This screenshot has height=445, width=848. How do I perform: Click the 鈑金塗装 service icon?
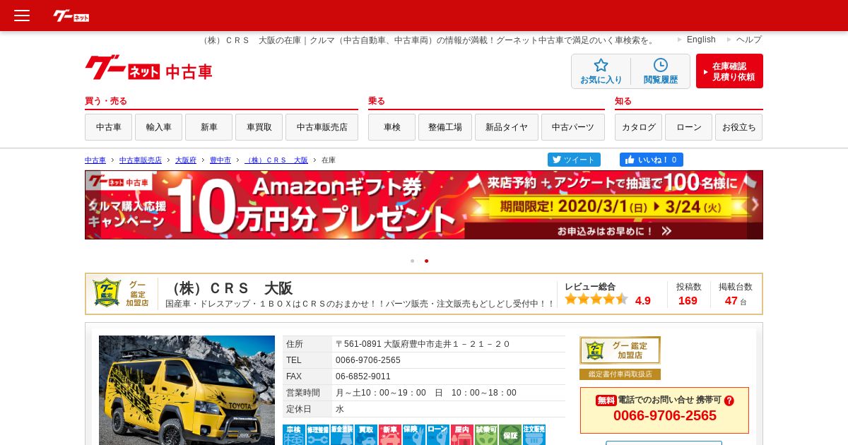341,434
